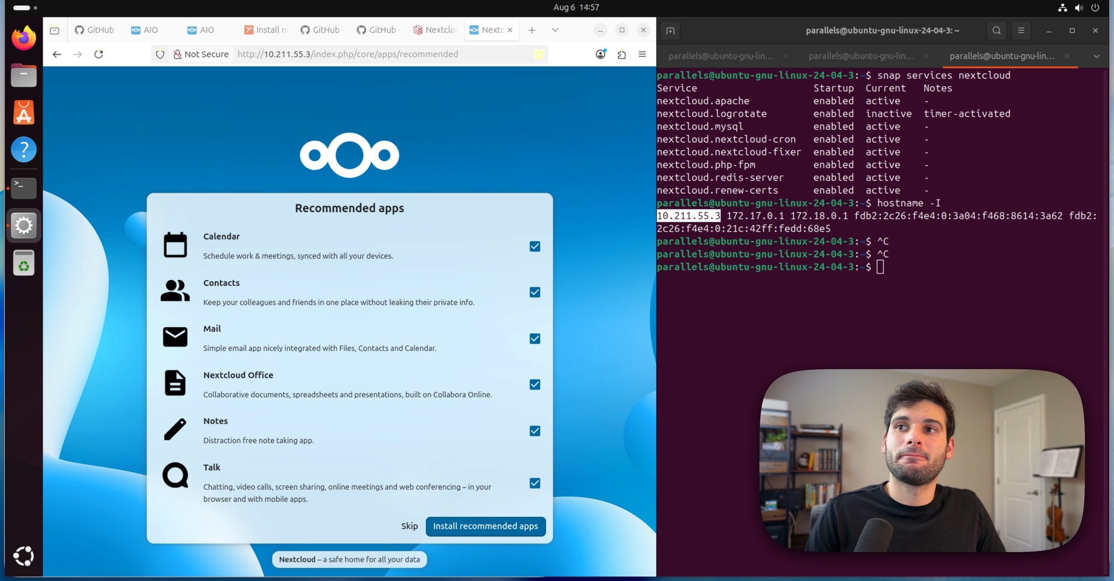Open the Files app in the dock
Viewport: 1114px width, 581px height.
23,75
